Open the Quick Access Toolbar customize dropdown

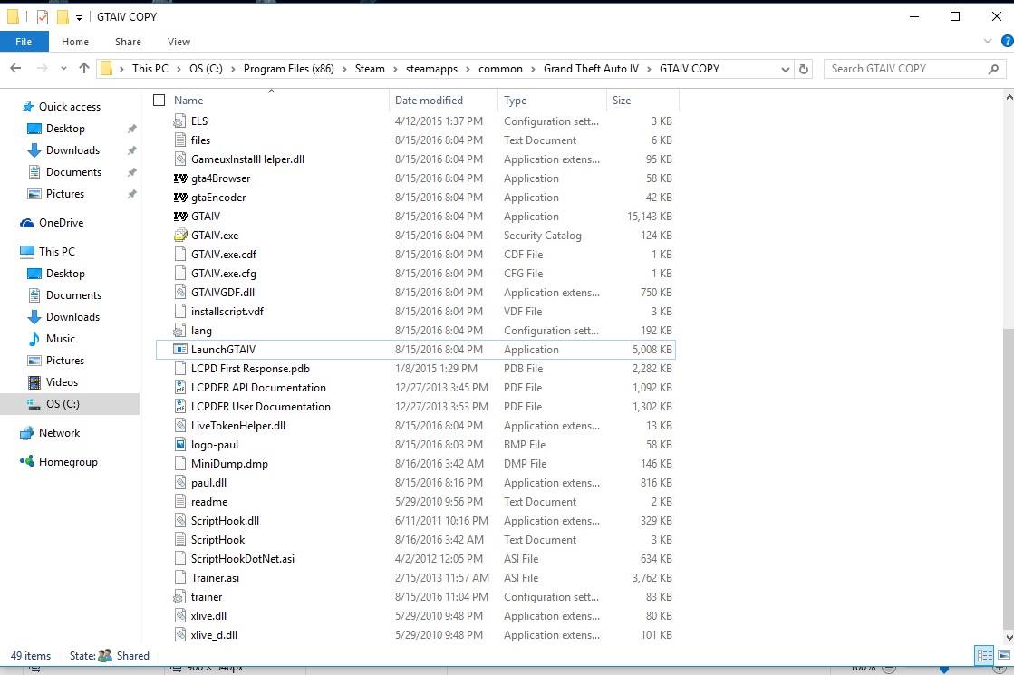80,17
